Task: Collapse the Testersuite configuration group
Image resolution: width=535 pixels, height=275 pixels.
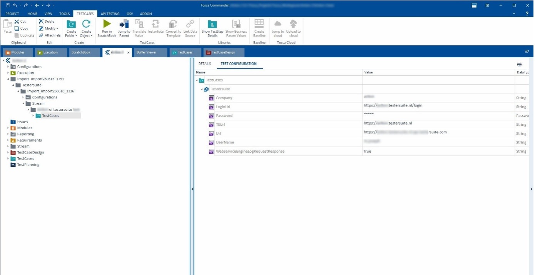Action: 202,89
